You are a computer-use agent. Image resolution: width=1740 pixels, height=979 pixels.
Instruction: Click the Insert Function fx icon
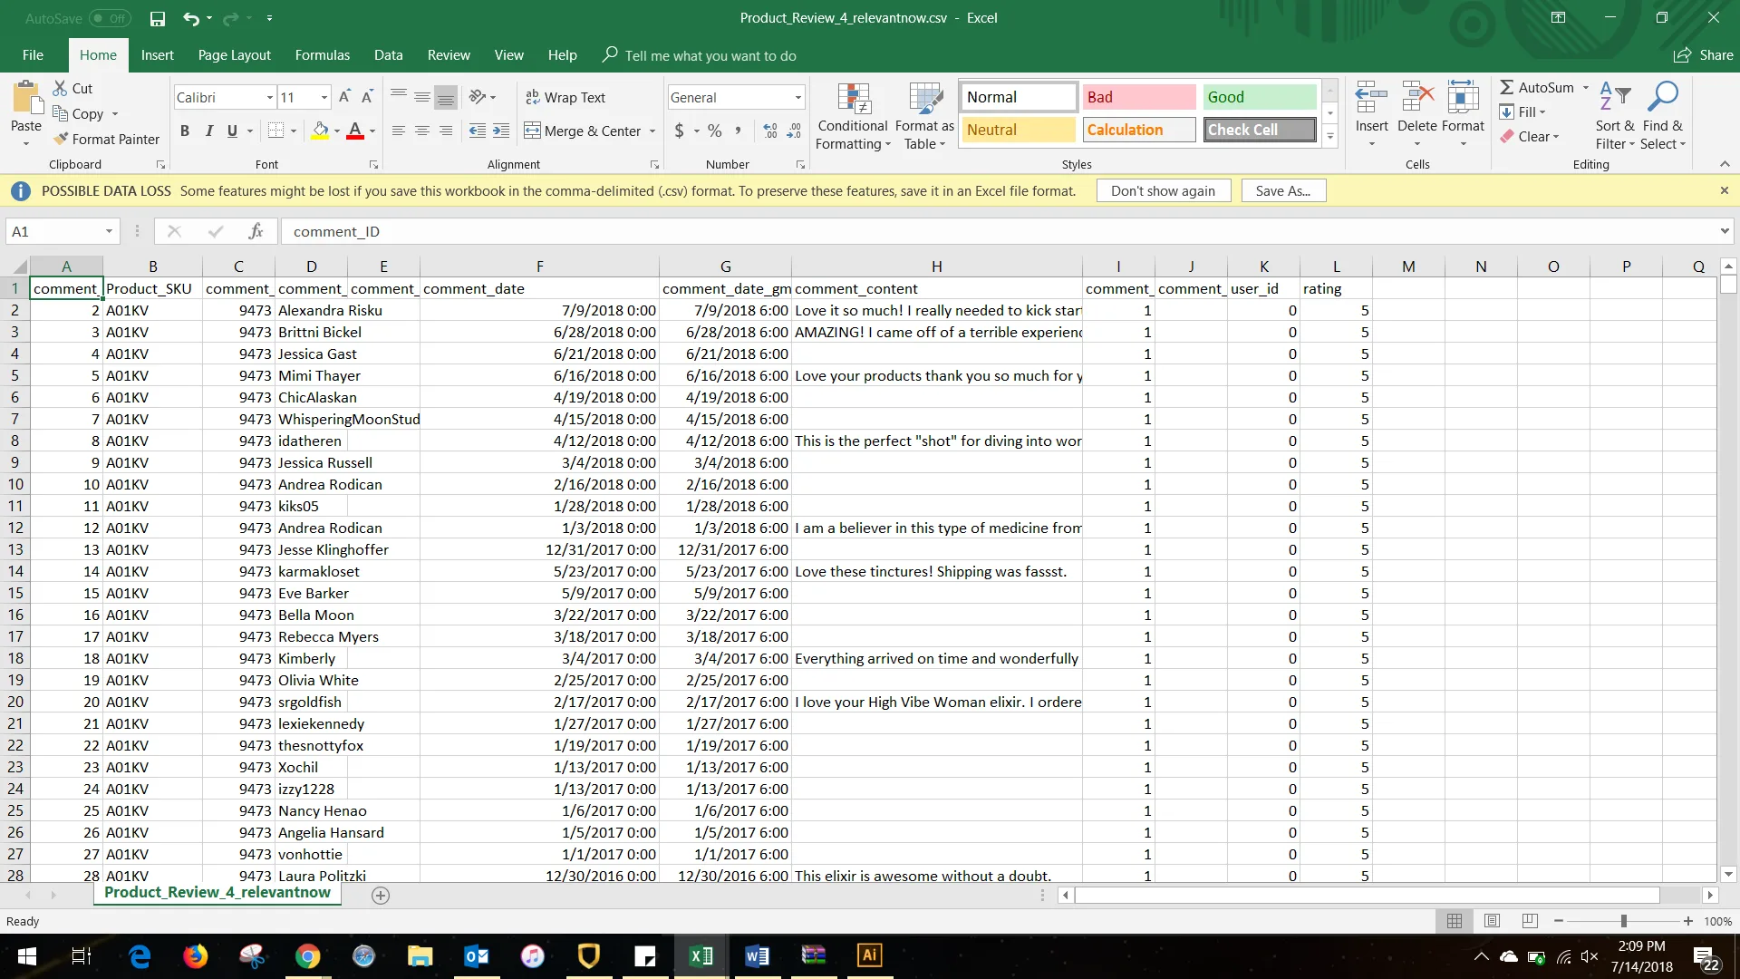click(256, 231)
